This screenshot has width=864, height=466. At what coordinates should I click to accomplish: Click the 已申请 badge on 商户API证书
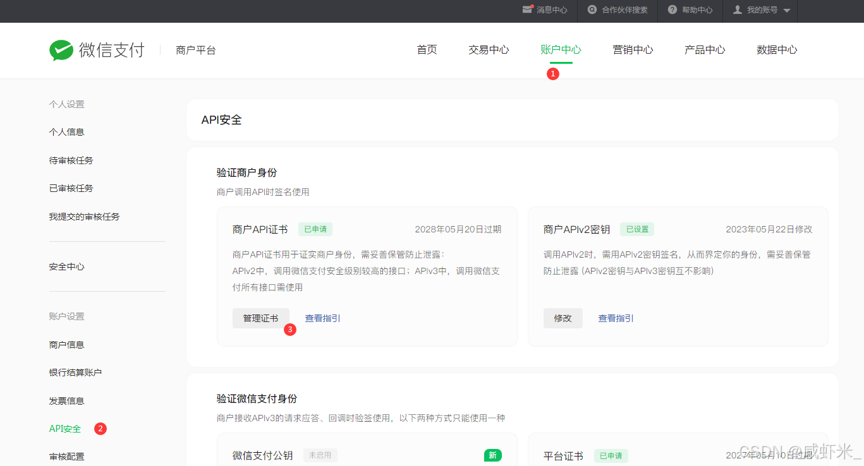click(315, 229)
